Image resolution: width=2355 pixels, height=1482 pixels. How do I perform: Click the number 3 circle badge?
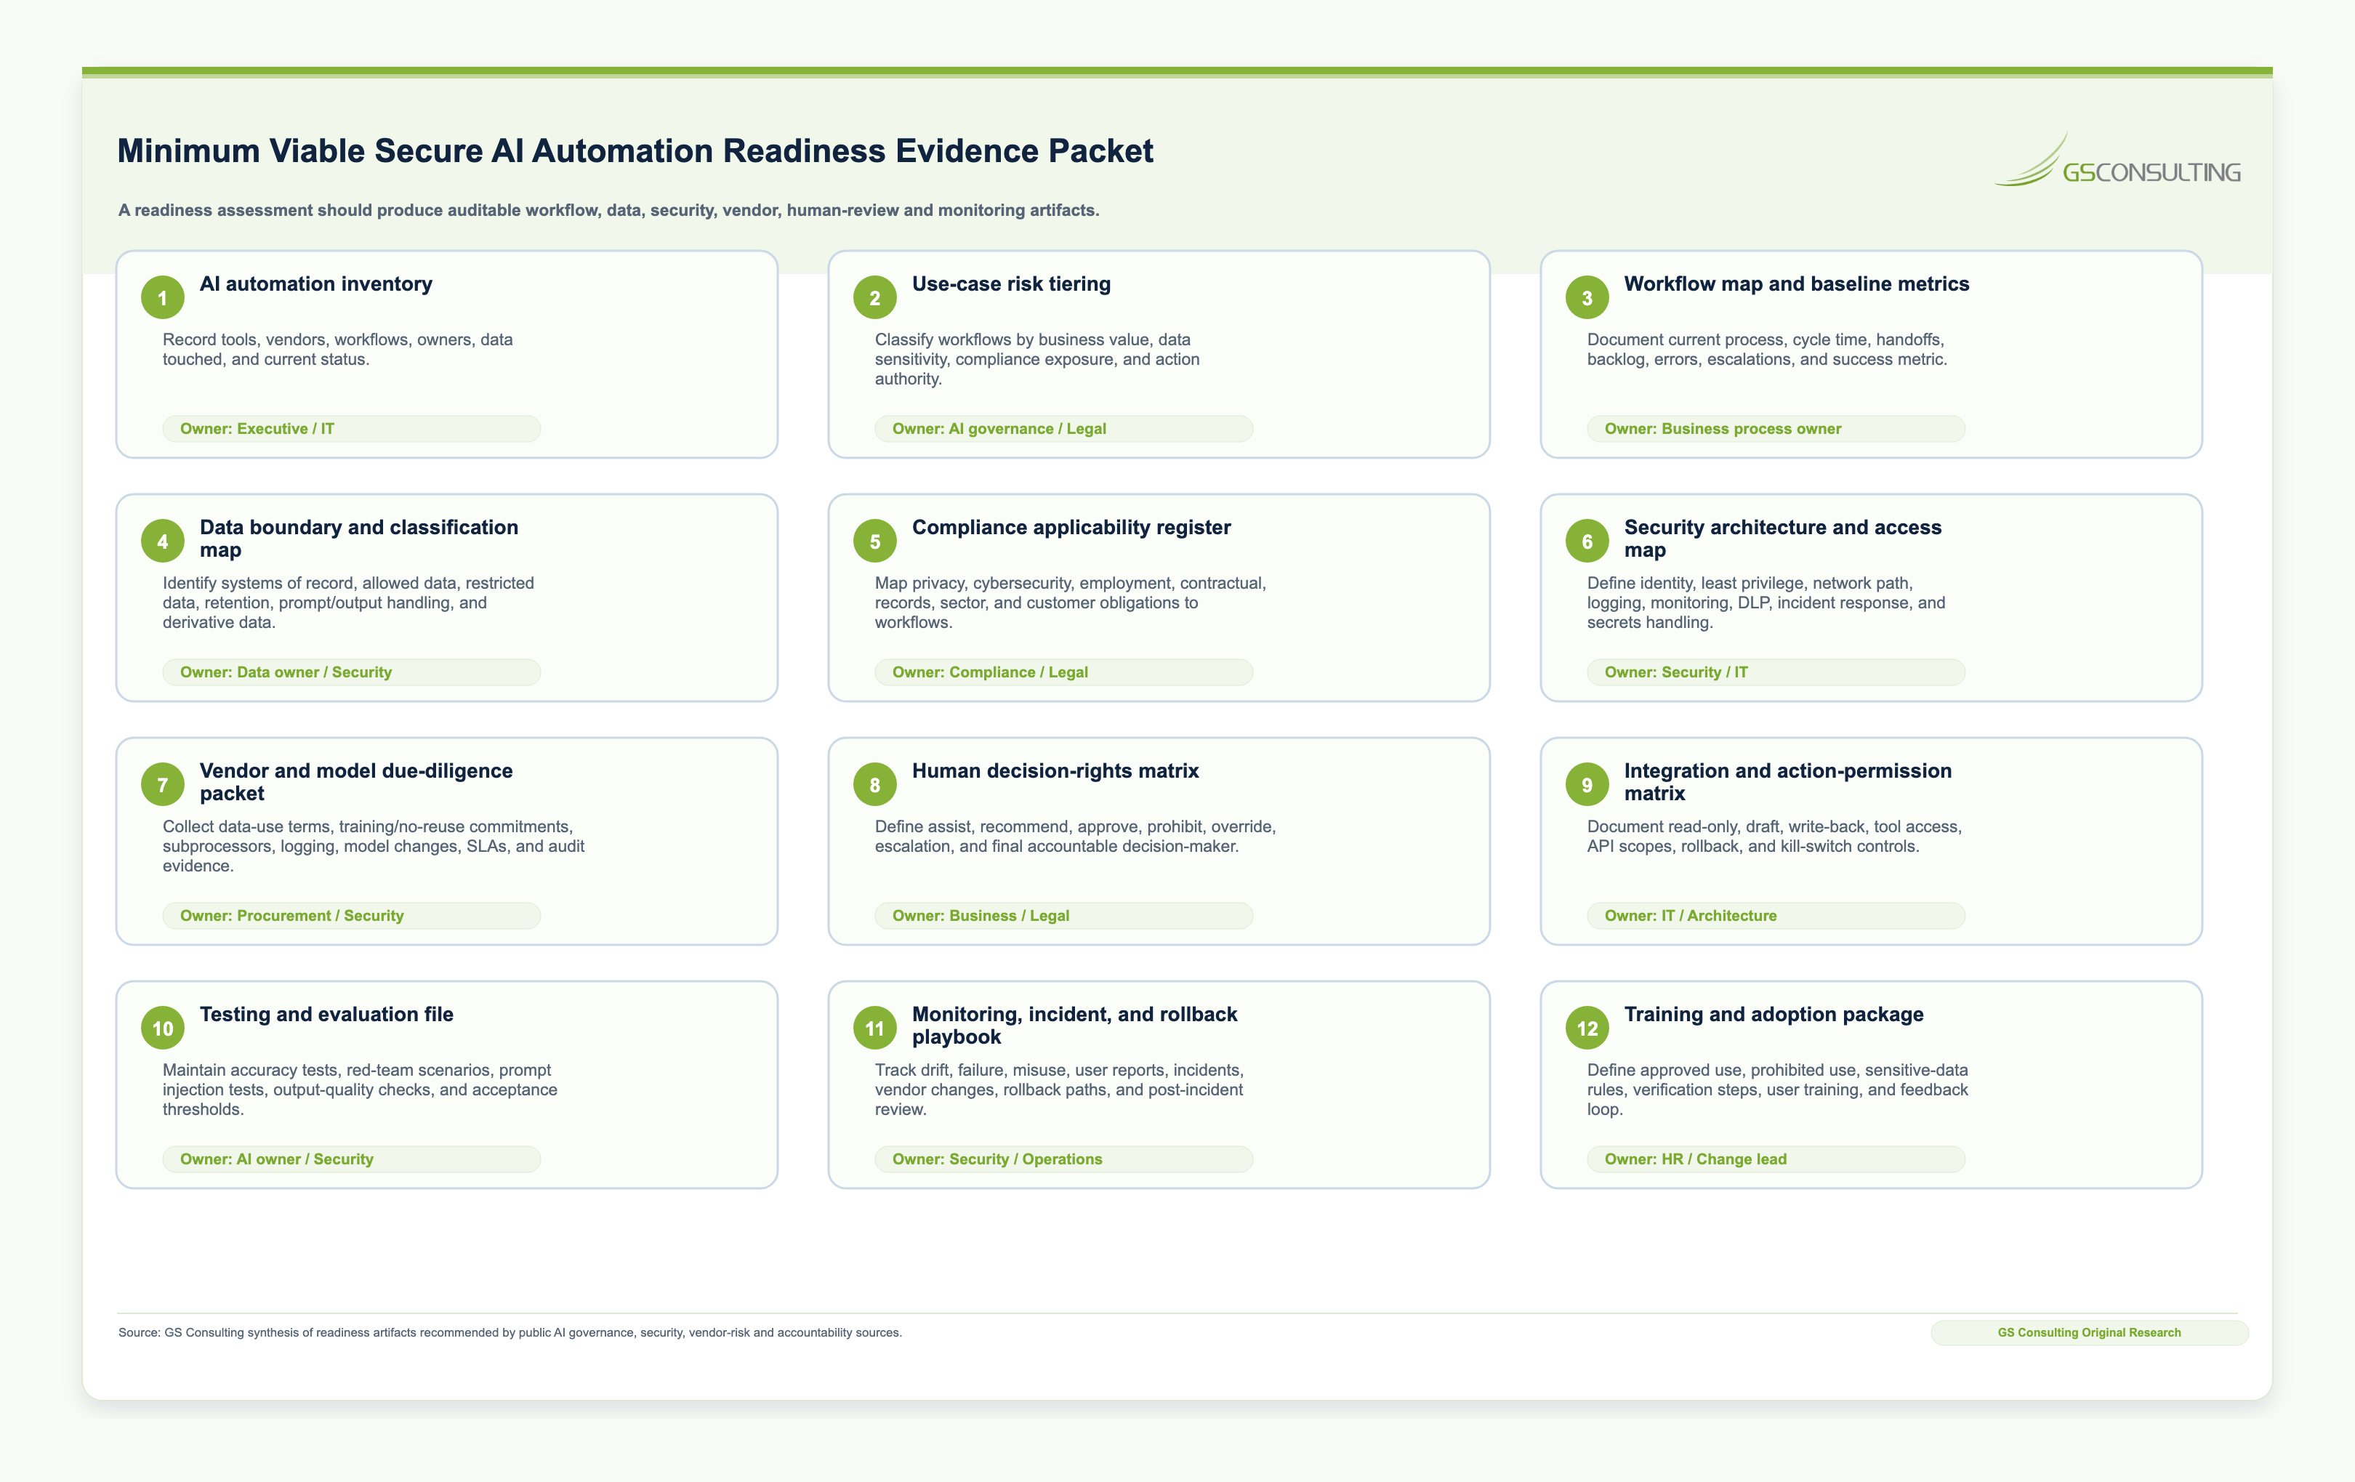pyautogui.click(x=1586, y=297)
